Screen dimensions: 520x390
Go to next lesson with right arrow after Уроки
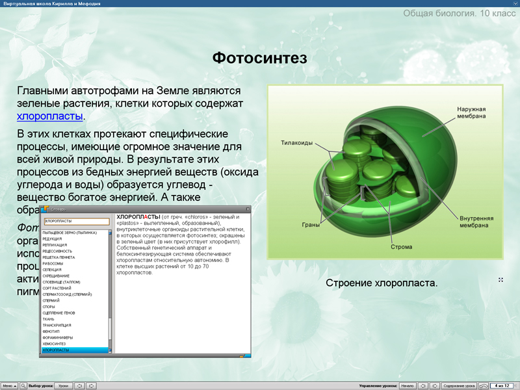coord(92,385)
